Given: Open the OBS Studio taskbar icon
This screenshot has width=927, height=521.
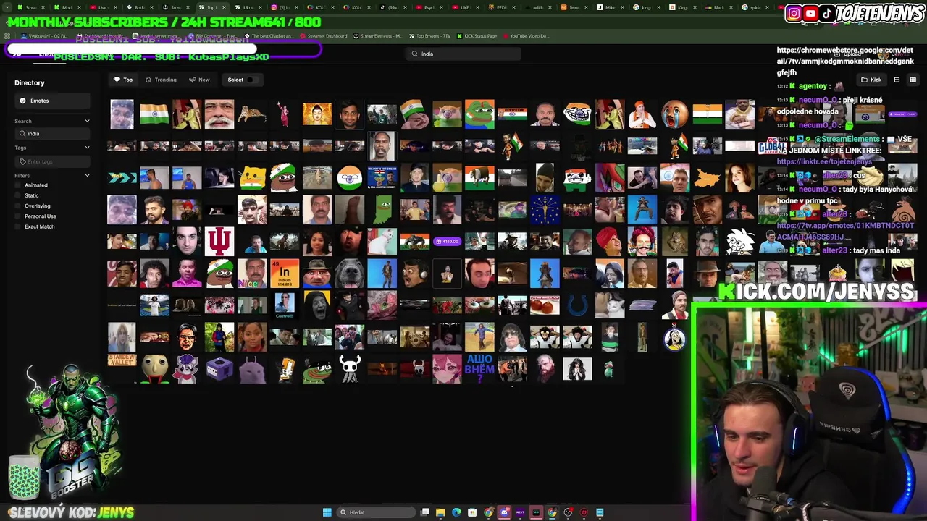Looking at the screenshot, I should click(568, 512).
